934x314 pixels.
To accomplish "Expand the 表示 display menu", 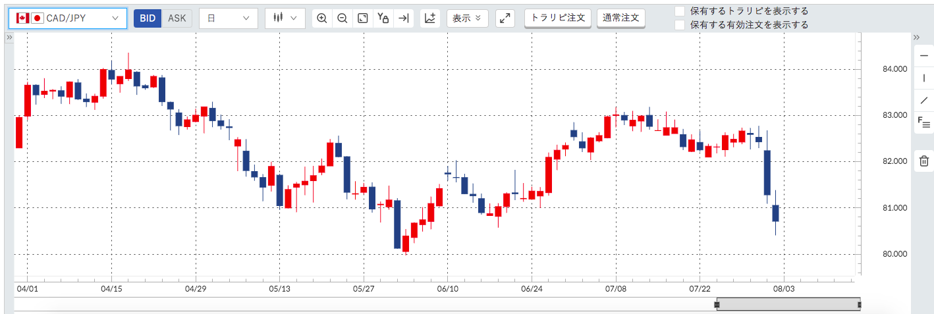I will [x=467, y=18].
